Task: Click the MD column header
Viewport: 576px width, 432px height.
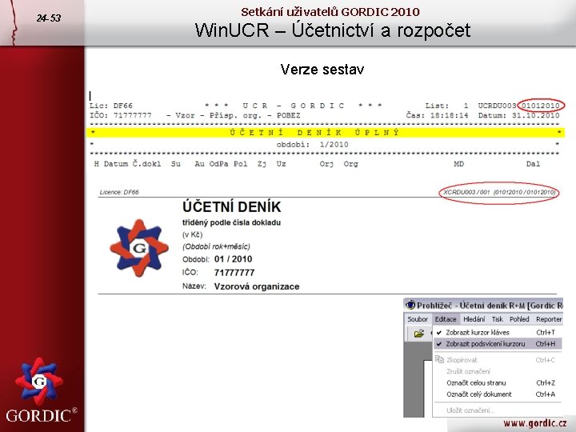Action: pyautogui.click(x=459, y=164)
